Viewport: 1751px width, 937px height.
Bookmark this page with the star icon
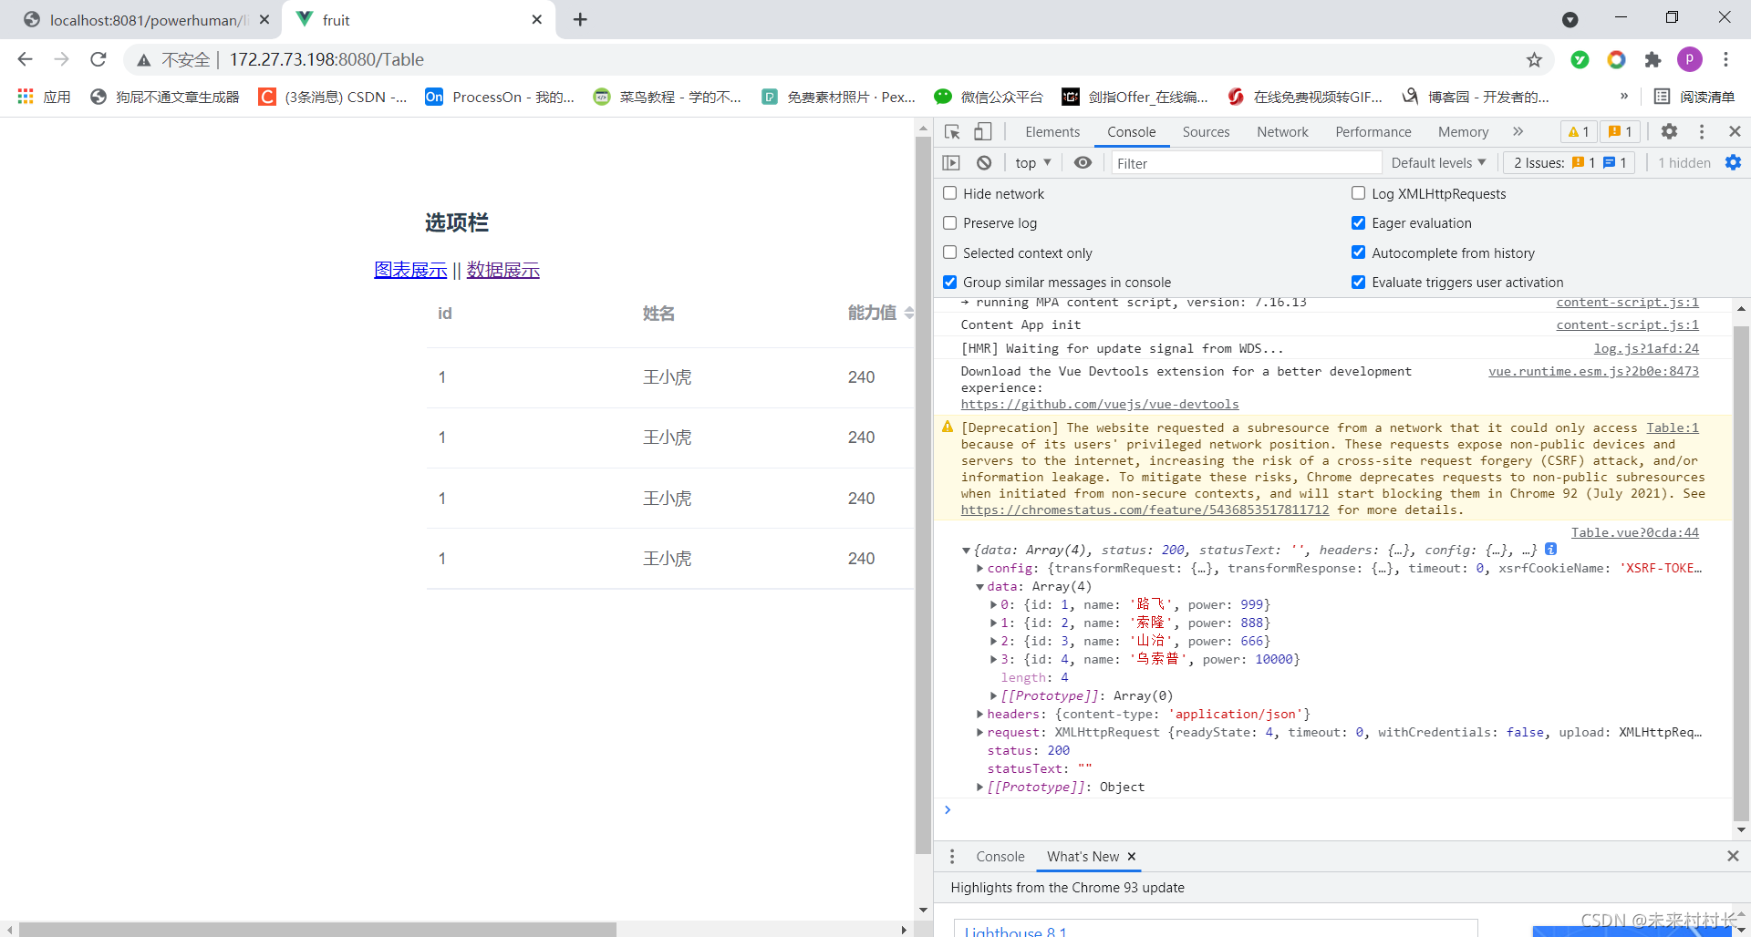click(x=1534, y=60)
